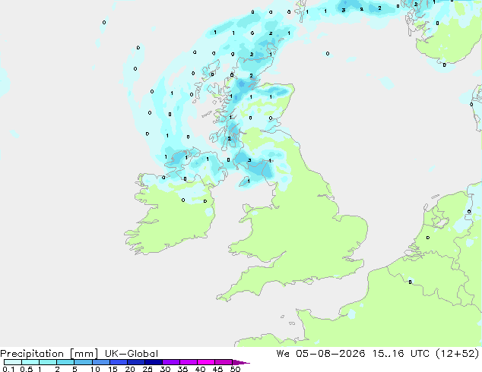Click the '0.5' legend scale label
Image resolution: width=482 pixels, height=372 pixels.
click(x=27, y=369)
